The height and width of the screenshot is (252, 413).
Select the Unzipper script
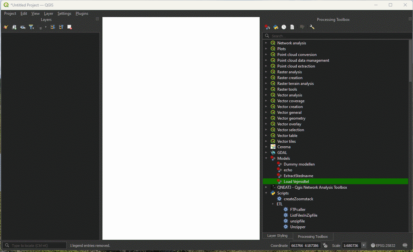[298, 227]
